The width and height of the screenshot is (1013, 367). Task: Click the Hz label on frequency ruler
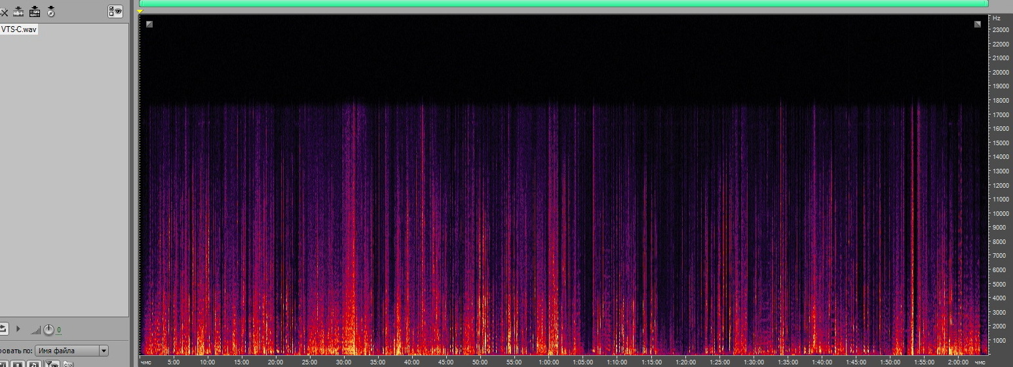pos(997,18)
